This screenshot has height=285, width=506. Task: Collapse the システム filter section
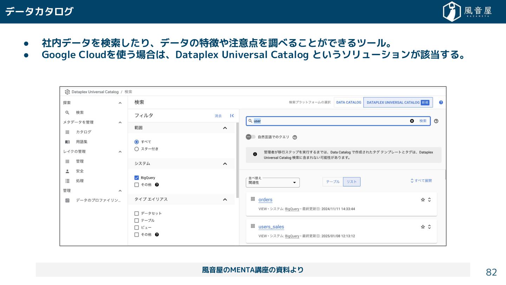[x=225, y=164]
